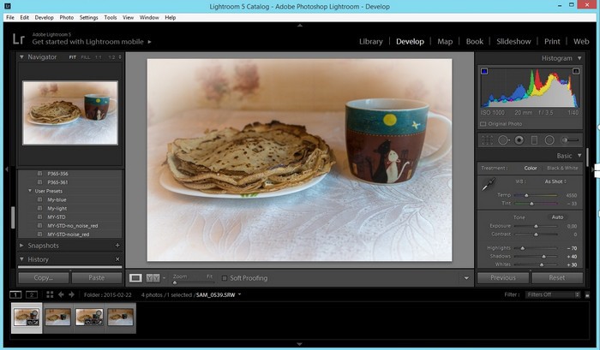
Task: Open the Filters Off dropdown
Action: (554, 294)
